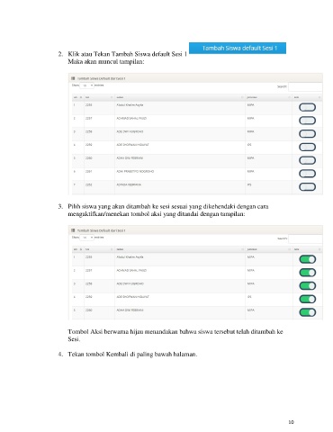Viewport: 333px width, 432px height.
Task: Open the table icon in the green-toggle panel header
Action: (73, 230)
